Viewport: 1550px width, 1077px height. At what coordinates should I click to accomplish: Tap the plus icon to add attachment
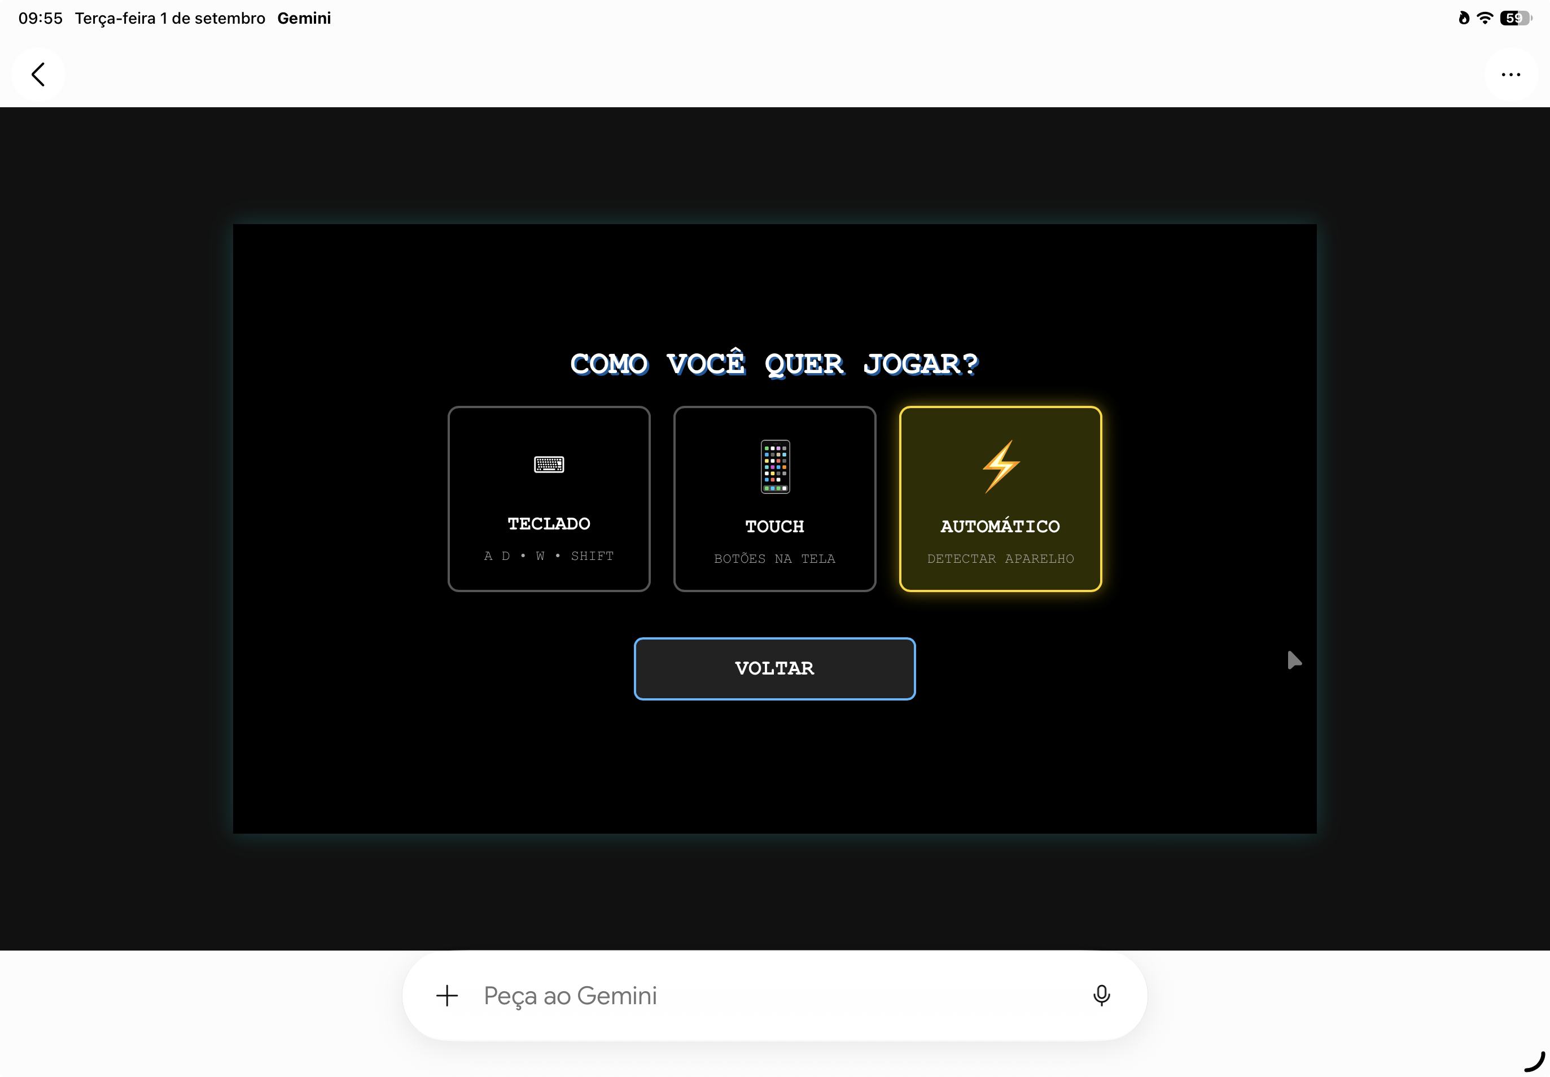446,995
